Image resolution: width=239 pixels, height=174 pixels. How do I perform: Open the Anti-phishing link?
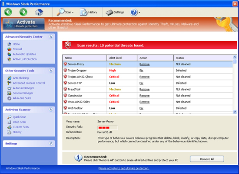pyautogui.click(x=21, y=78)
